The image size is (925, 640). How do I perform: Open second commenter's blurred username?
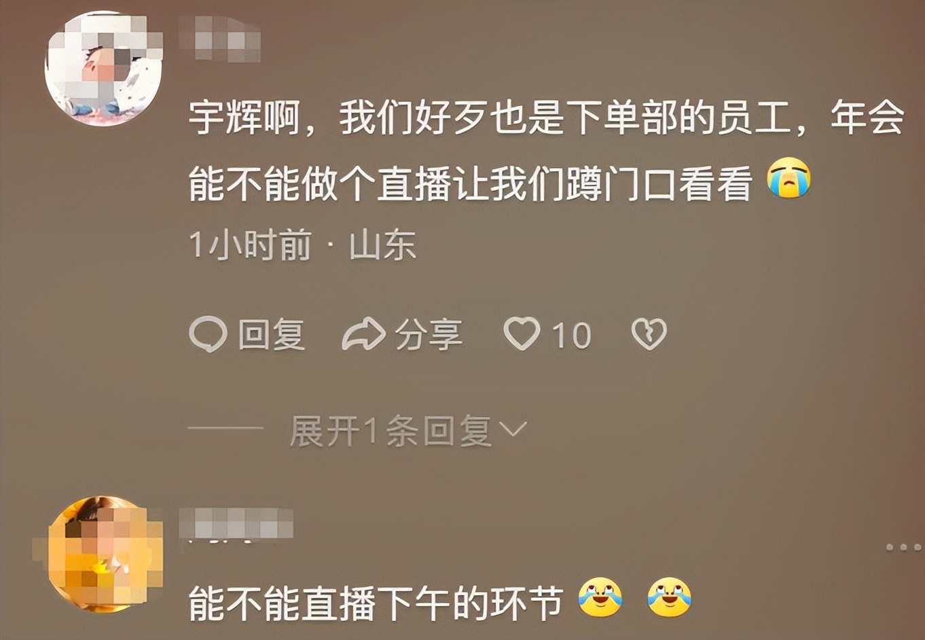click(236, 523)
